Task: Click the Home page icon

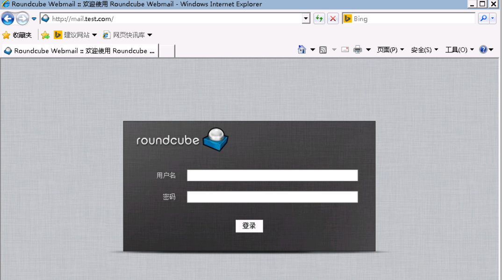Action: 302,50
